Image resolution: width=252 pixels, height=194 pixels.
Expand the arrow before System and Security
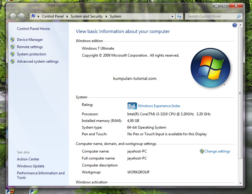tap(67, 16)
